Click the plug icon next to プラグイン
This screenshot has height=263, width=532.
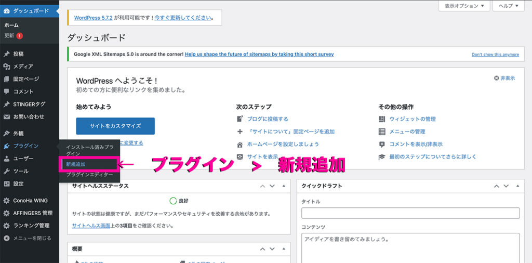(x=6, y=146)
